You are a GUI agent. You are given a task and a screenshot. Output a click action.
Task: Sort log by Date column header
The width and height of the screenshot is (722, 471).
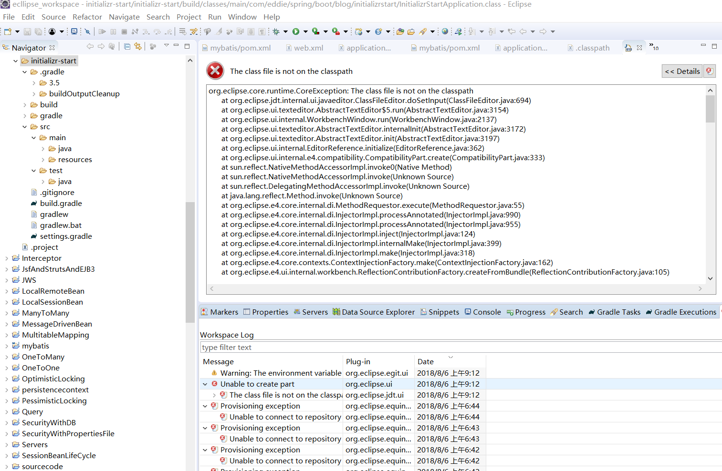pyautogui.click(x=450, y=361)
